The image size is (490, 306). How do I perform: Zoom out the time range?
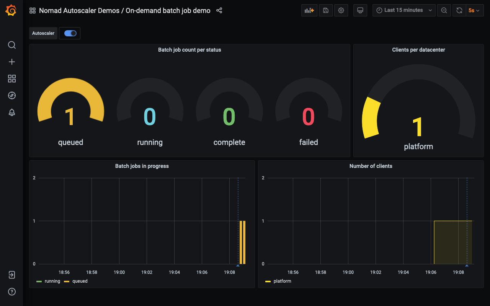[444, 10]
